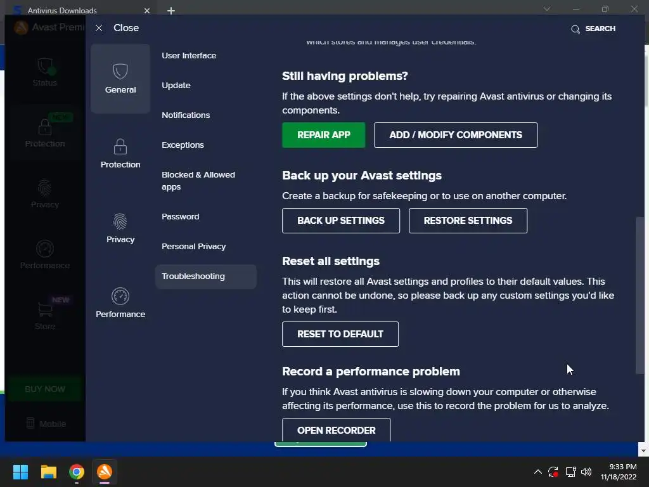Image resolution: width=649 pixels, height=487 pixels.
Task: Click the browser scroll-down arrow
Action: click(x=643, y=451)
